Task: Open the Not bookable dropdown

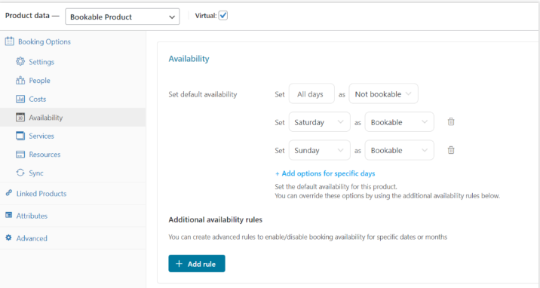Action: (x=383, y=94)
